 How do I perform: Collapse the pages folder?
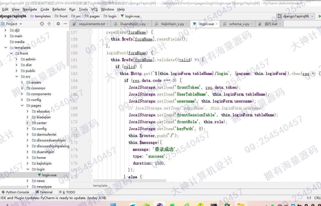tap(22, 106)
